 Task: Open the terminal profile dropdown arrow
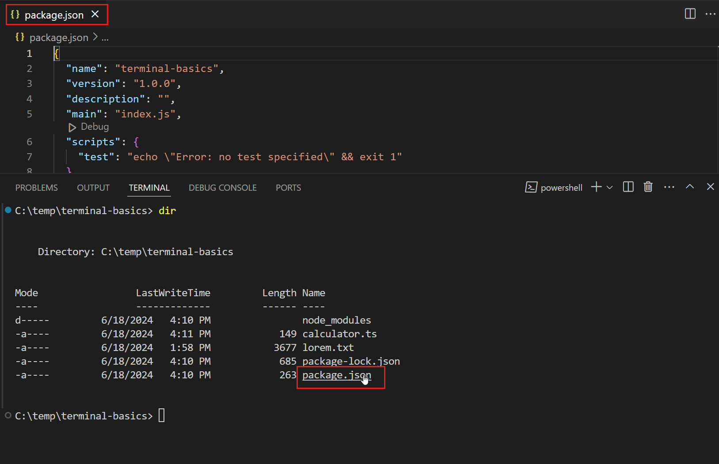point(609,187)
